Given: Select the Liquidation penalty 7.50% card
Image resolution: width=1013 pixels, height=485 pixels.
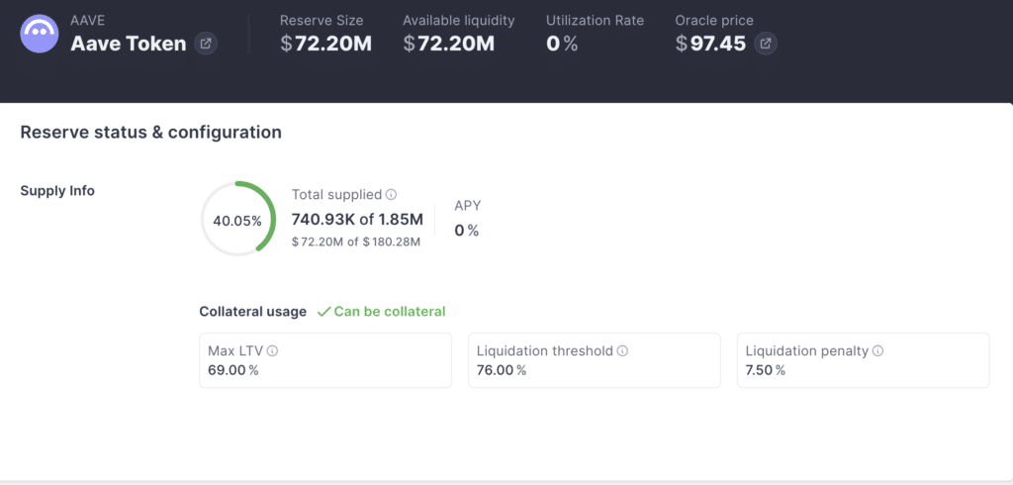Looking at the screenshot, I should [x=863, y=360].
